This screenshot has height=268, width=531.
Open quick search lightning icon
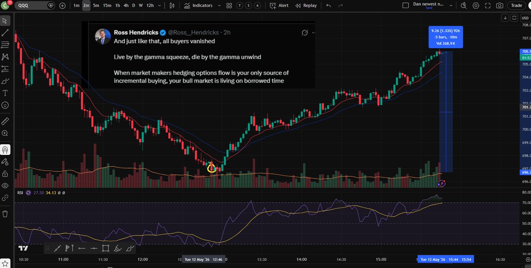[x=465, y=5]
